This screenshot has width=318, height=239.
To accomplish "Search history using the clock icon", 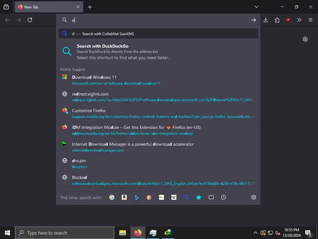I will coord(224,197).
